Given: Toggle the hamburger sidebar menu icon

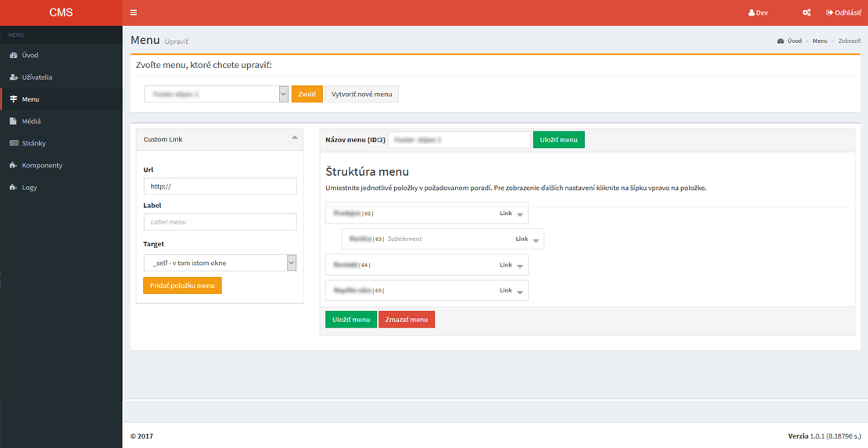Looking at the screenshot, I should [134, 13].
